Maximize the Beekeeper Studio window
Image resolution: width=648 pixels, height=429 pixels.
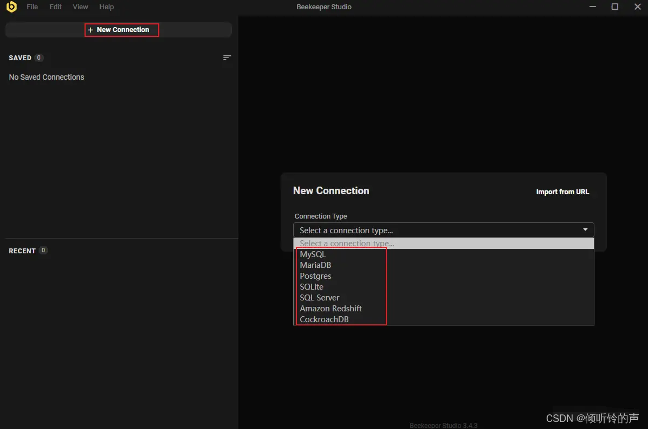[614, 7]
